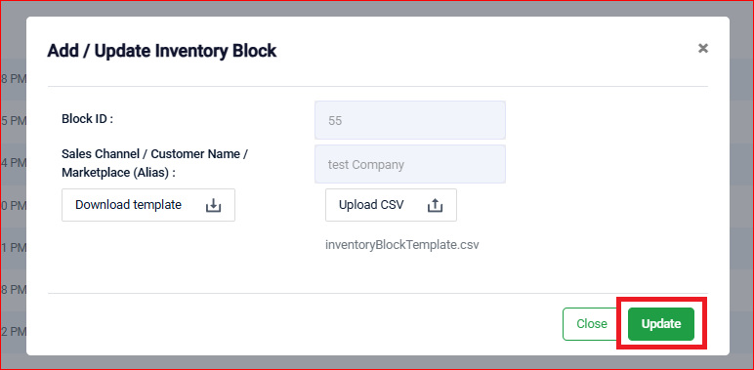Select the inventoryBlockTemplate.csv file name
The height and width of the screenshot is (370, 754).
[402, 245]
